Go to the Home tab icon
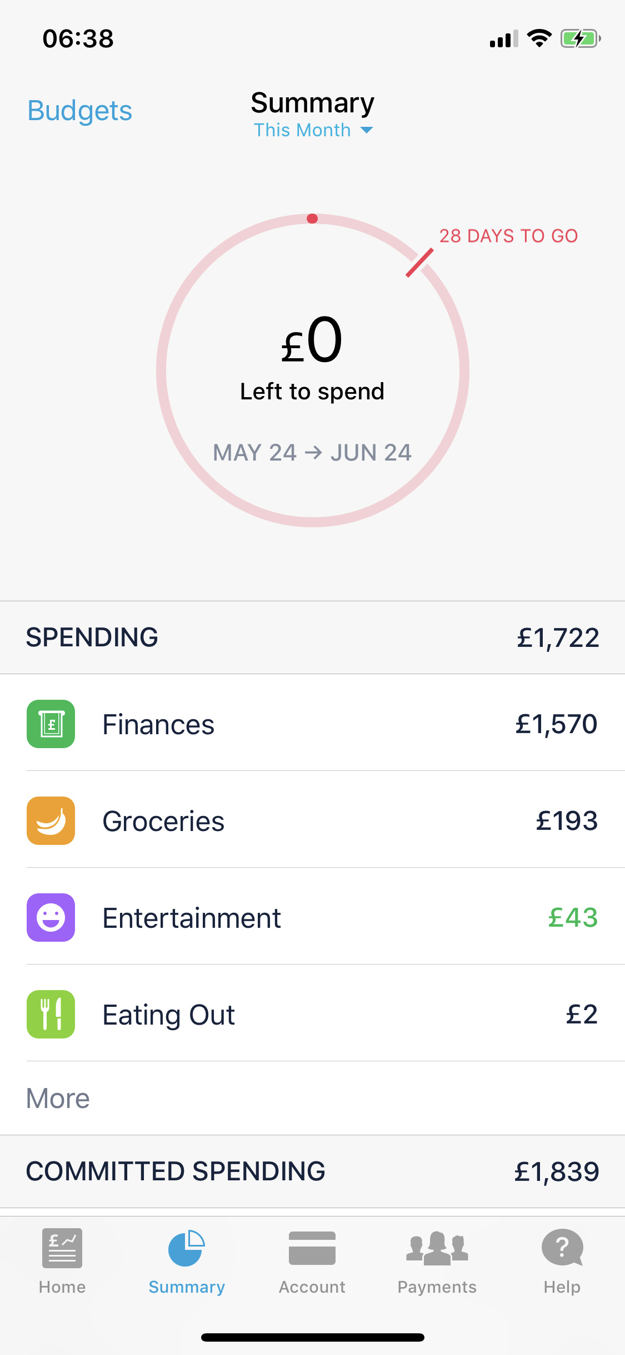 pyautogui.click(x=62, y=1248)
